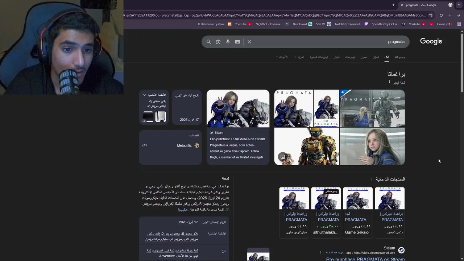This screenshot has height=261, width=464.
Task: Start voice search with the microphone icon
Action: [x=228, y=42]
